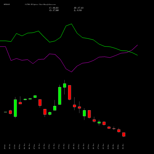This screenshot has height=154, width=154.
Task: Click the open value O: 17.00
Action: pos(54,10)
